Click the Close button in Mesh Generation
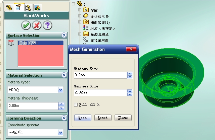Viewport: 215px width, 140px height. pyautogui.click(x=123, y=118)
